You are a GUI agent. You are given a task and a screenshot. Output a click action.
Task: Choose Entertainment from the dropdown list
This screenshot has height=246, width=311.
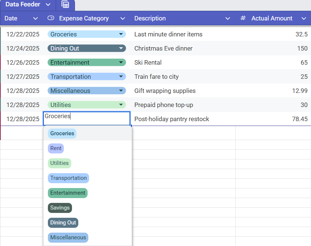68,193
